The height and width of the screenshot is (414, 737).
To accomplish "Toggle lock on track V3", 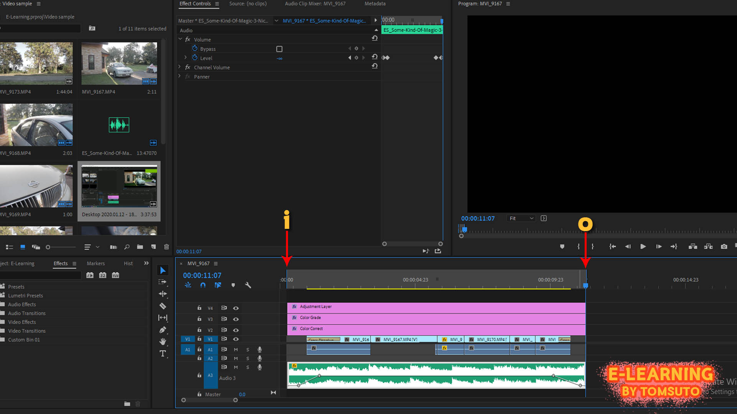I will 199,319.
